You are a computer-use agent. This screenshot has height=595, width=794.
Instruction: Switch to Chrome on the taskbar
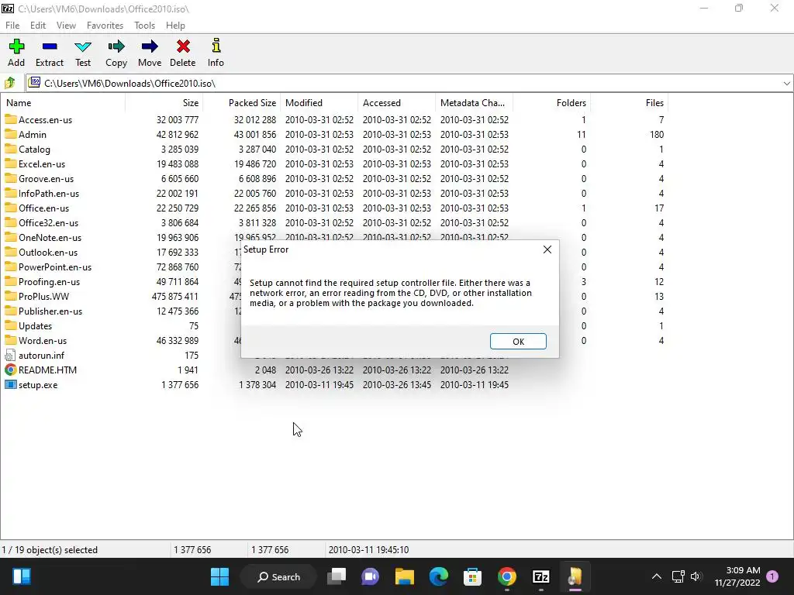pos(507,576)
